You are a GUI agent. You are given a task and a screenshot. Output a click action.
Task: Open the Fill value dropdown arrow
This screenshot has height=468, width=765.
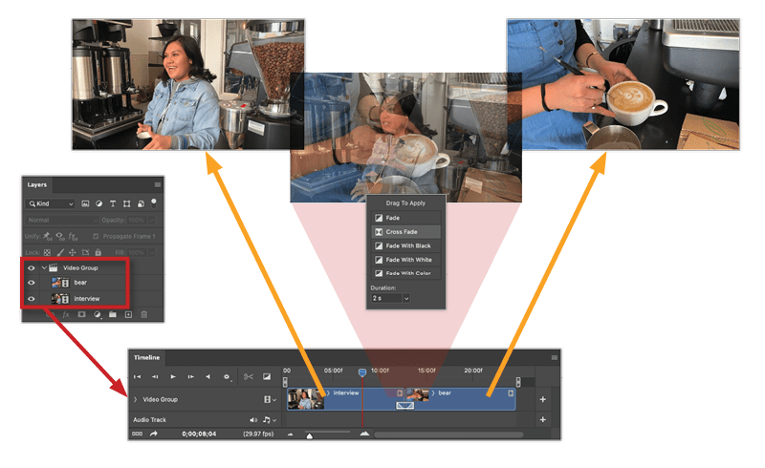(152, 252)
